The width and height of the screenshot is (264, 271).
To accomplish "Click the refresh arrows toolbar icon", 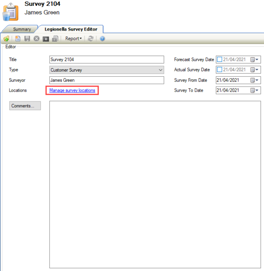I will coord(91,39).
